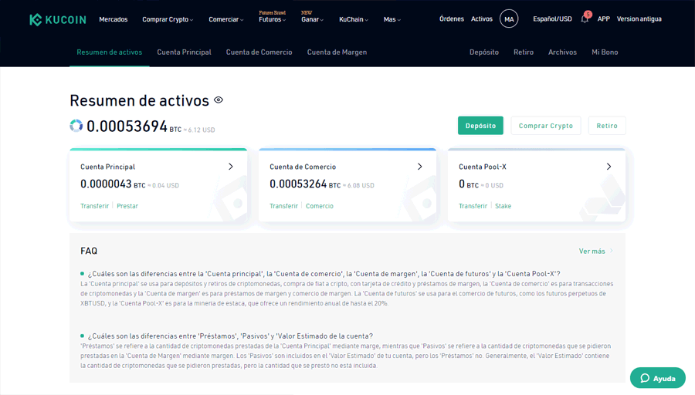The height and width of the screenshot is (395, 695).
Task: Expand Cuenta Principal card arrow
Action: [230, 167]
